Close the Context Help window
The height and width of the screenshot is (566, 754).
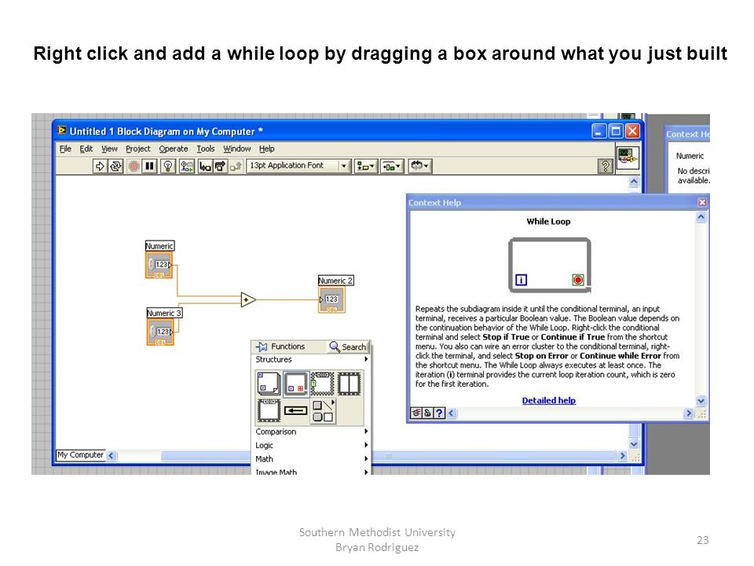[x=702, y=203]
